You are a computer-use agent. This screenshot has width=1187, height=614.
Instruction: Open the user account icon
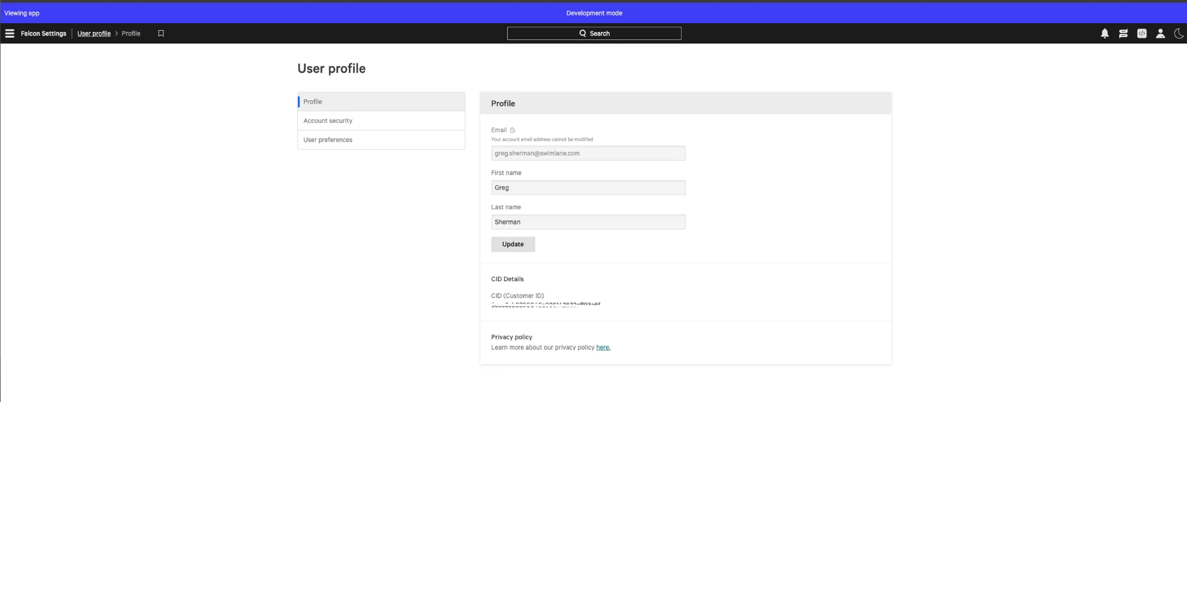[x=1160, y=34]
